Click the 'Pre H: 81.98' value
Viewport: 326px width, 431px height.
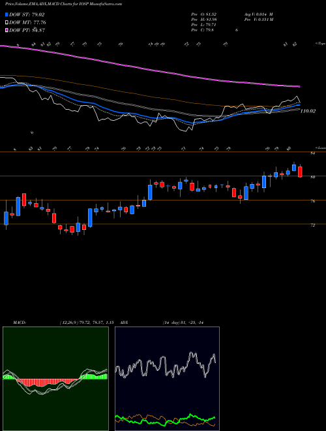205,19
